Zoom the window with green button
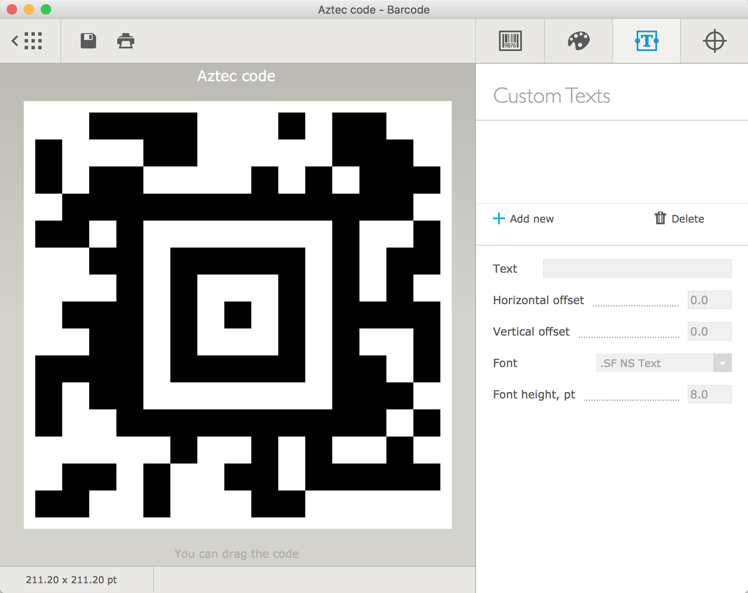Screen dimensions: 748x593 tap(46, 9)
